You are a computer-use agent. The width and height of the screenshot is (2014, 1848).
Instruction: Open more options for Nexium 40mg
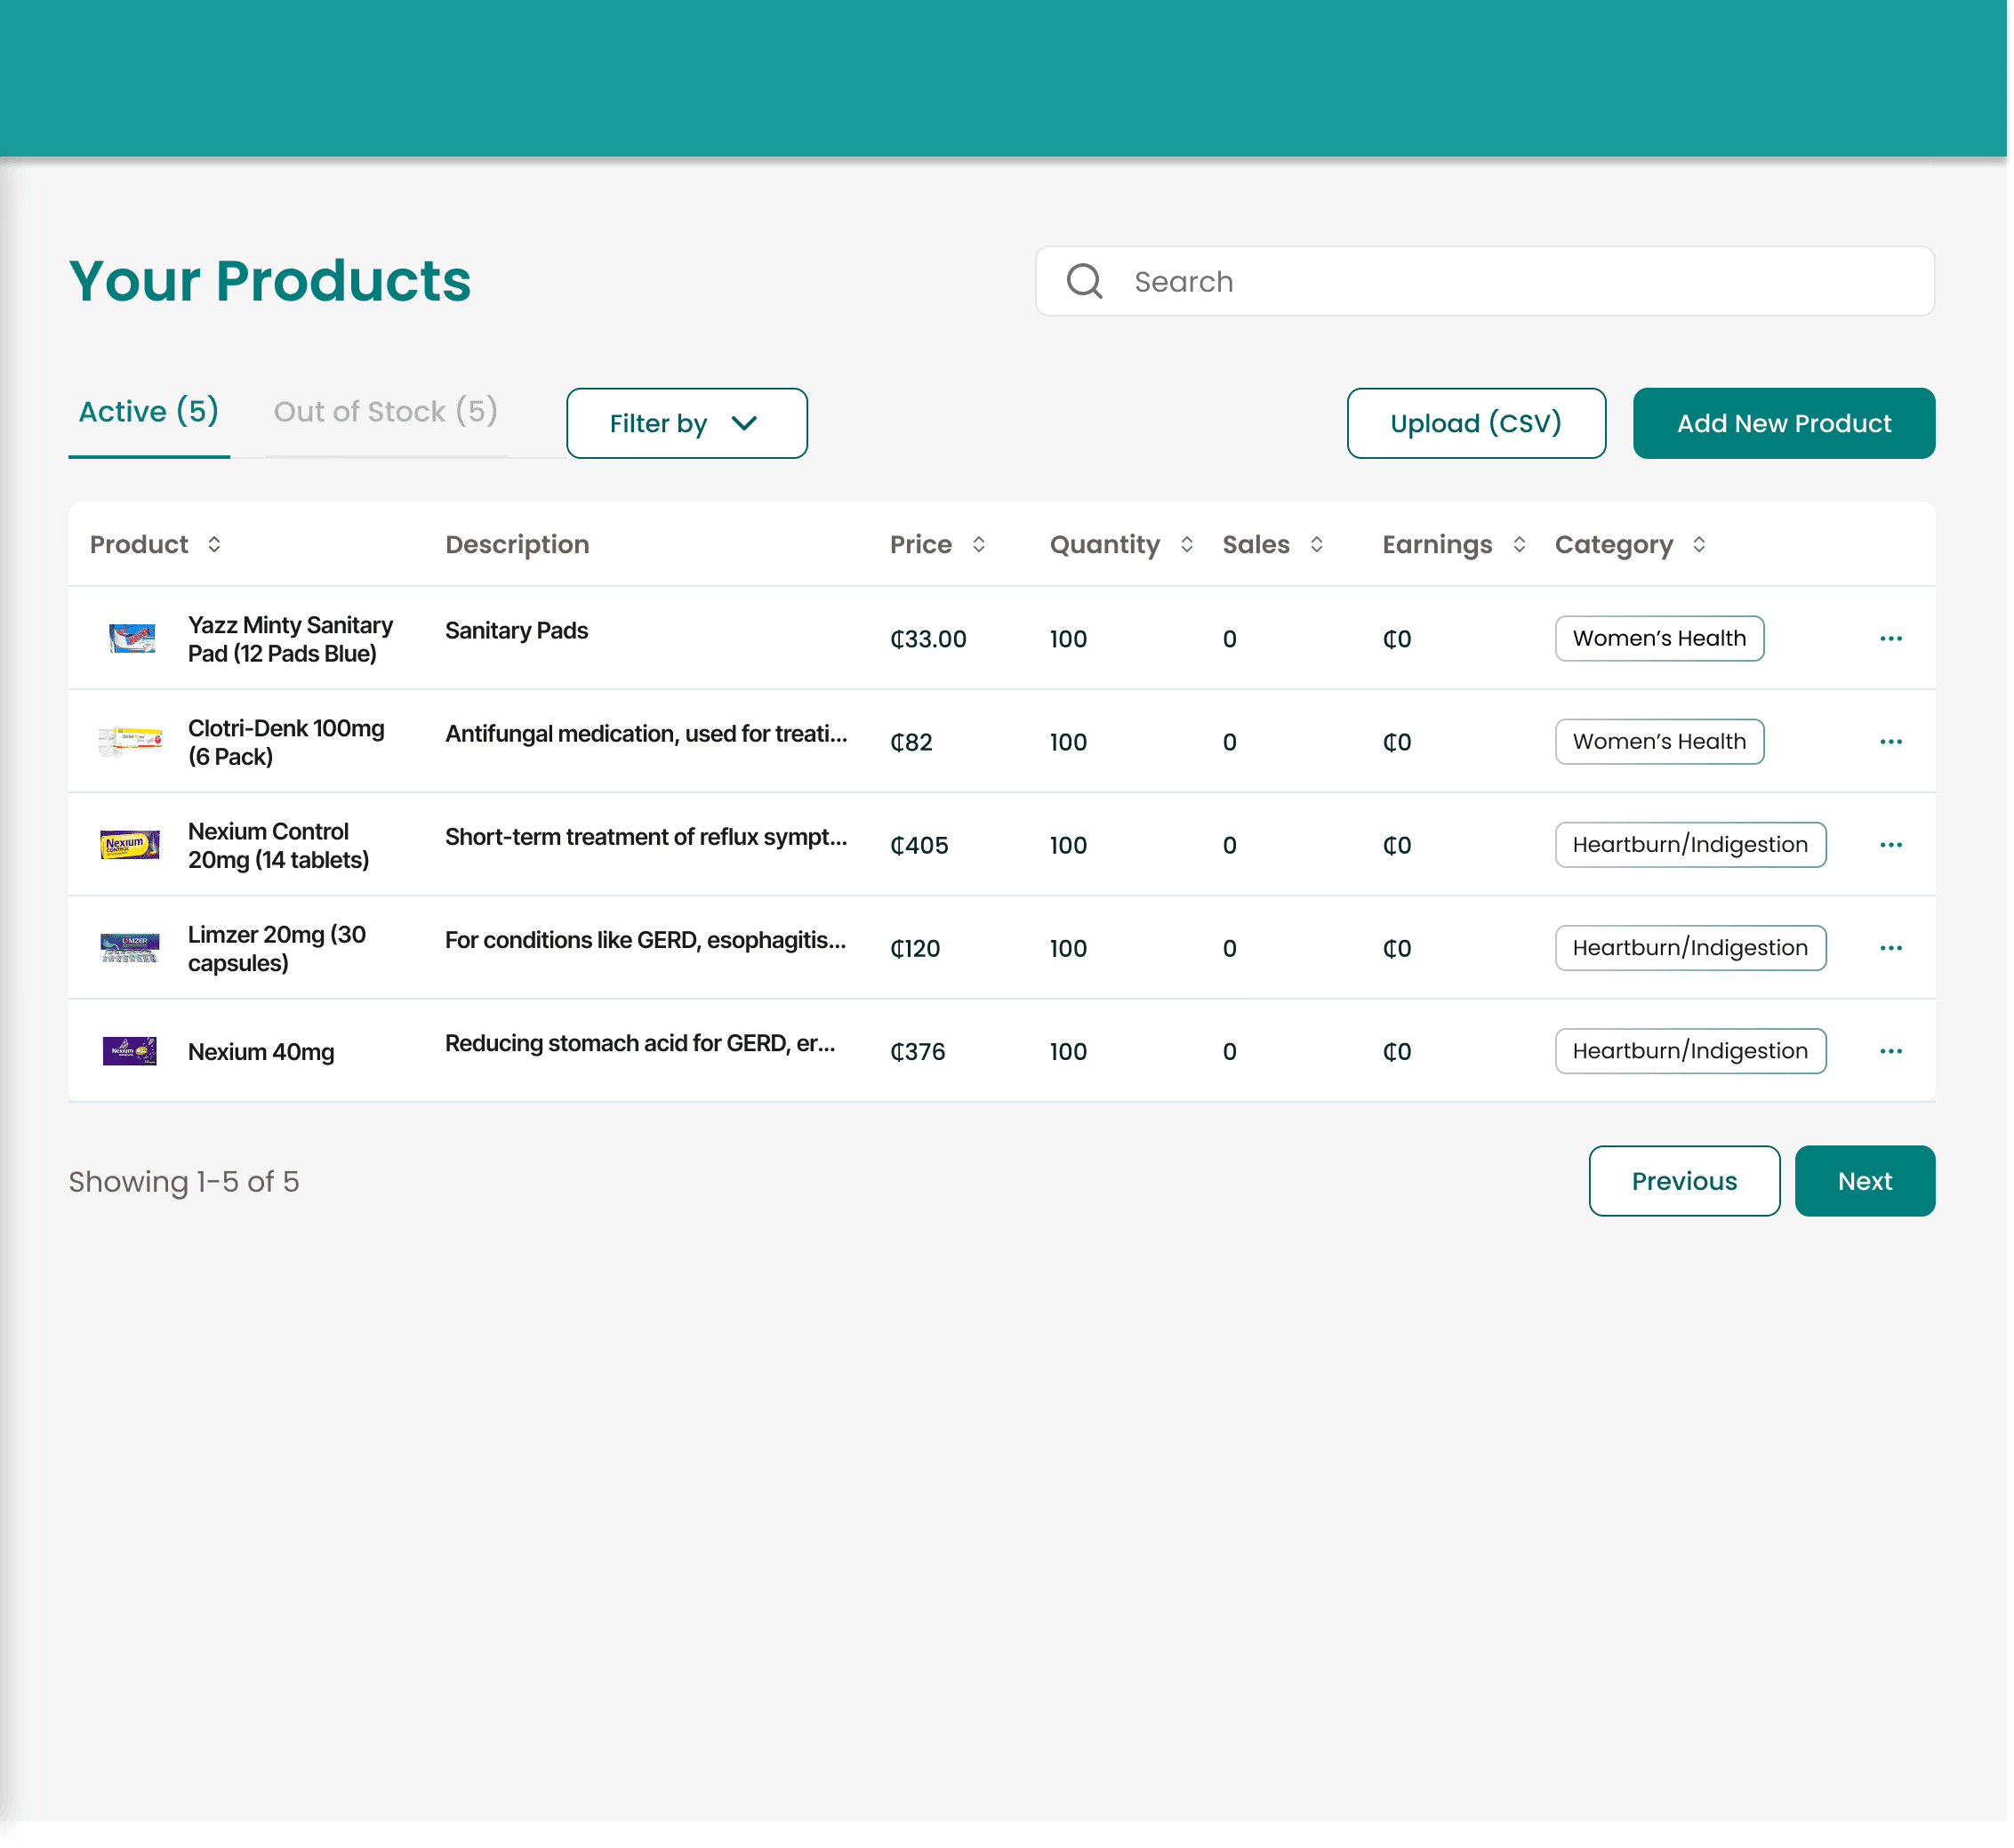point(1890,1051)
